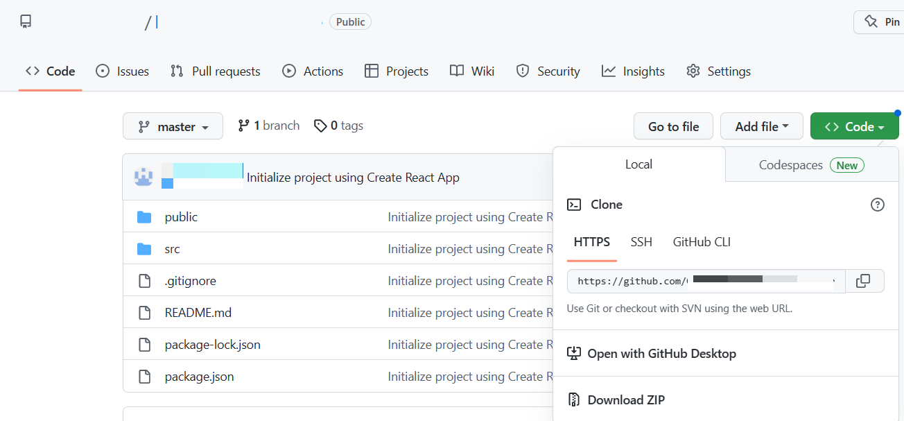Expand the master branch dropdown
The image size is (904, 421).
tap(173, 126)
